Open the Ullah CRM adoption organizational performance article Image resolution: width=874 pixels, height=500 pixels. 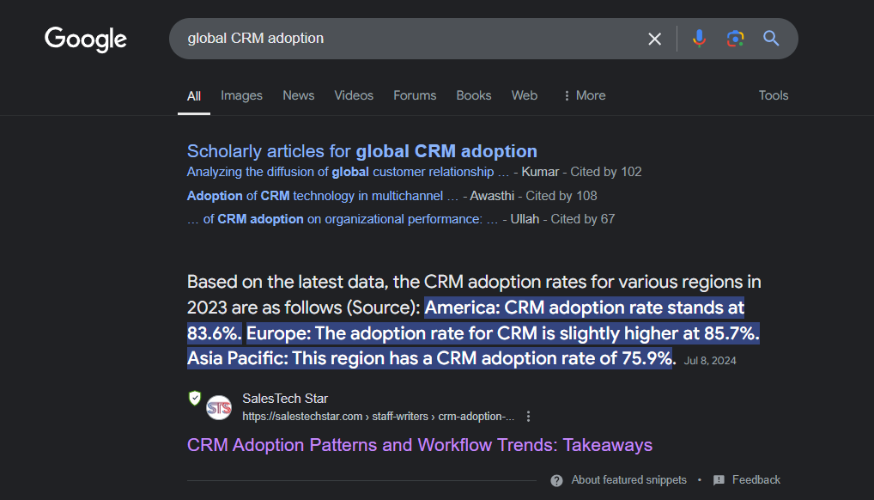(343, 219)
